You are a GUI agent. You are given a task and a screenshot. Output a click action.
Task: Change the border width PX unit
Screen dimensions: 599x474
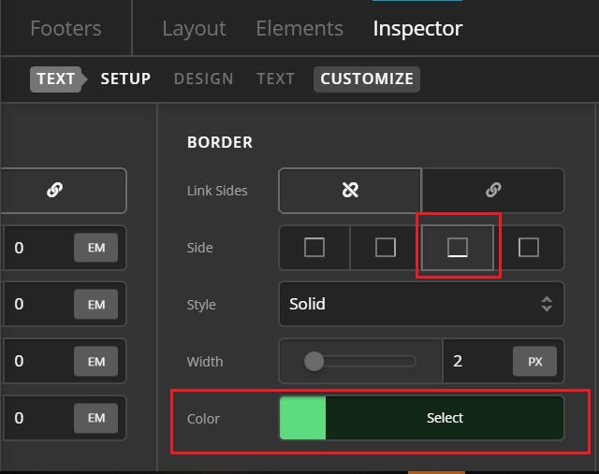coord(534,362)
